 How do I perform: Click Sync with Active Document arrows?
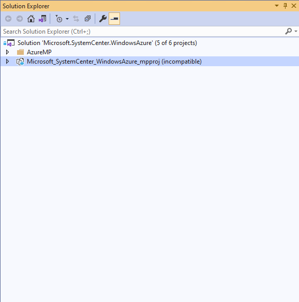(x=76, y=19)
